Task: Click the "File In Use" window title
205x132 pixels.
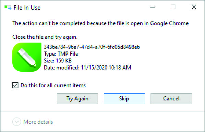Action: (27, 8)
